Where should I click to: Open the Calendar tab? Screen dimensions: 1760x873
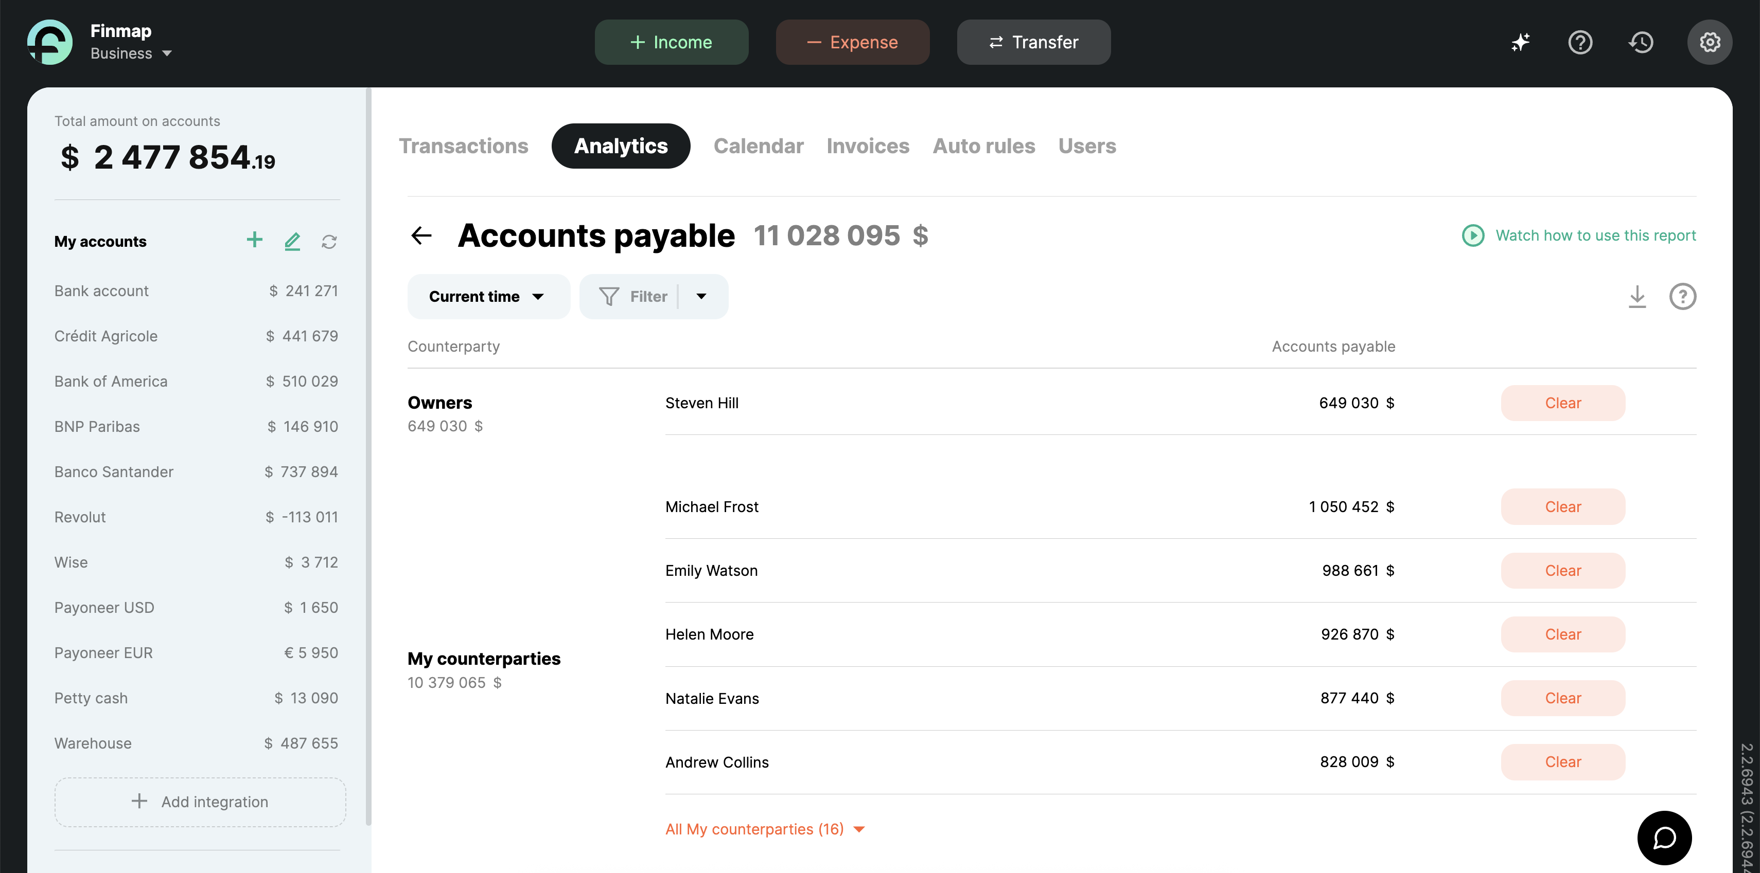coord(759,146)
